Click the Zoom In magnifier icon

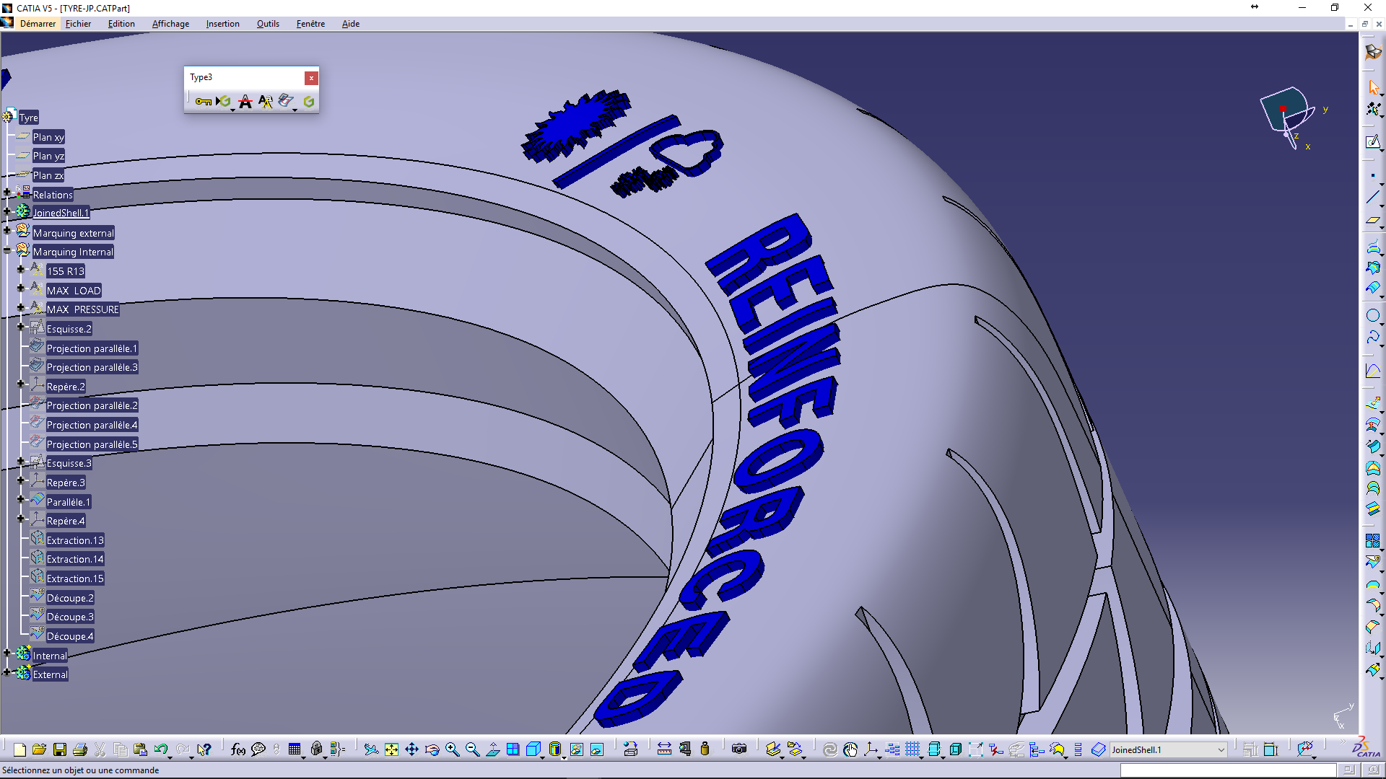tap(452, 749)
